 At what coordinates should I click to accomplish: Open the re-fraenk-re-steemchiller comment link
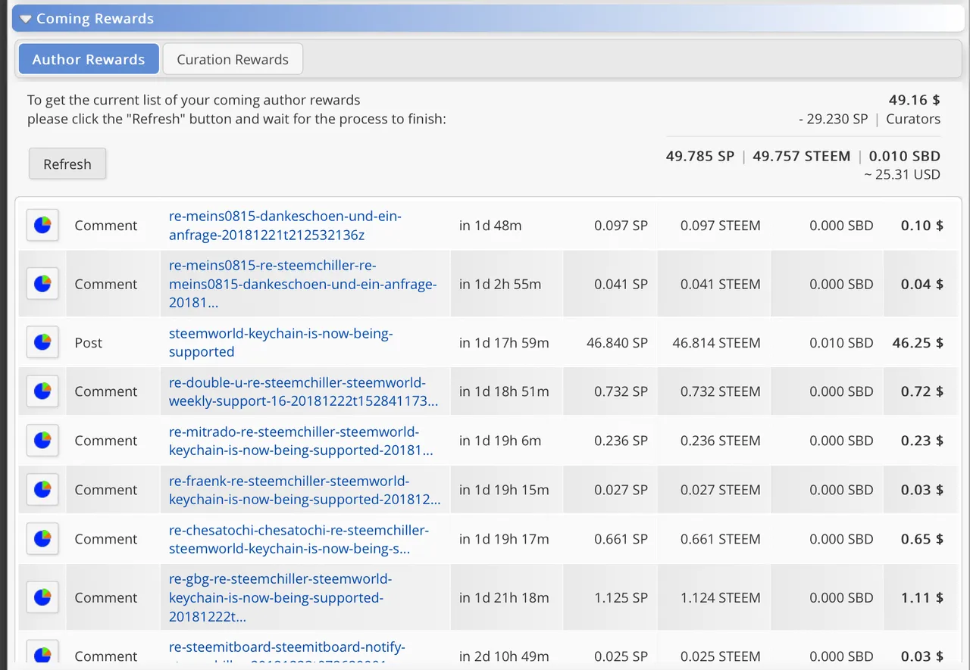304,490
